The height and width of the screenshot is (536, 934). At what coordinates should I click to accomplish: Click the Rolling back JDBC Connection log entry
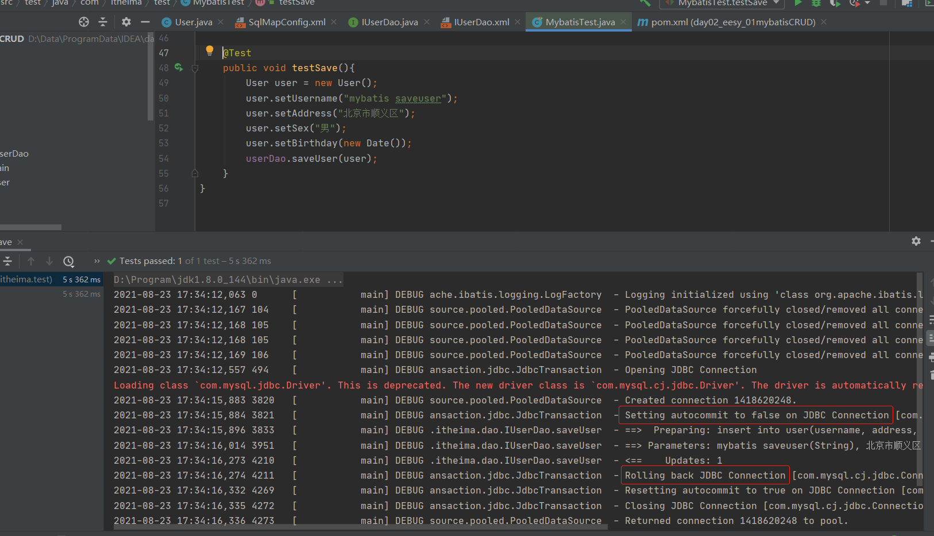(705, 475)
